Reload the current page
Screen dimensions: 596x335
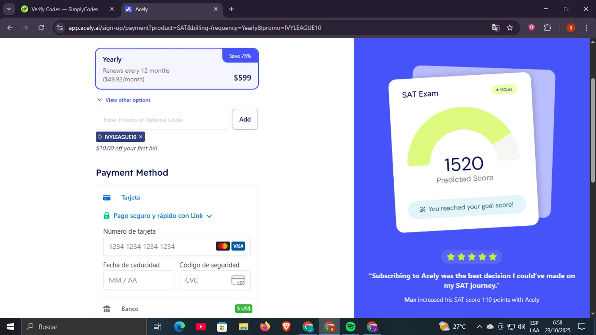(41, 27)
